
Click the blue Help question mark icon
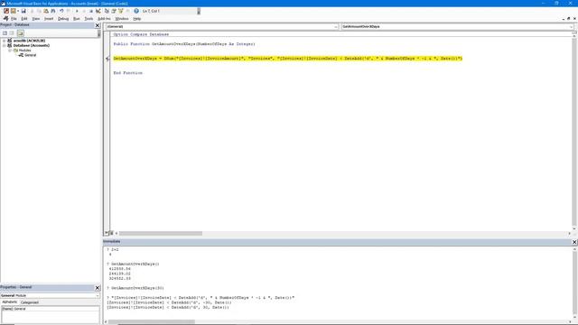pos(136,11)
